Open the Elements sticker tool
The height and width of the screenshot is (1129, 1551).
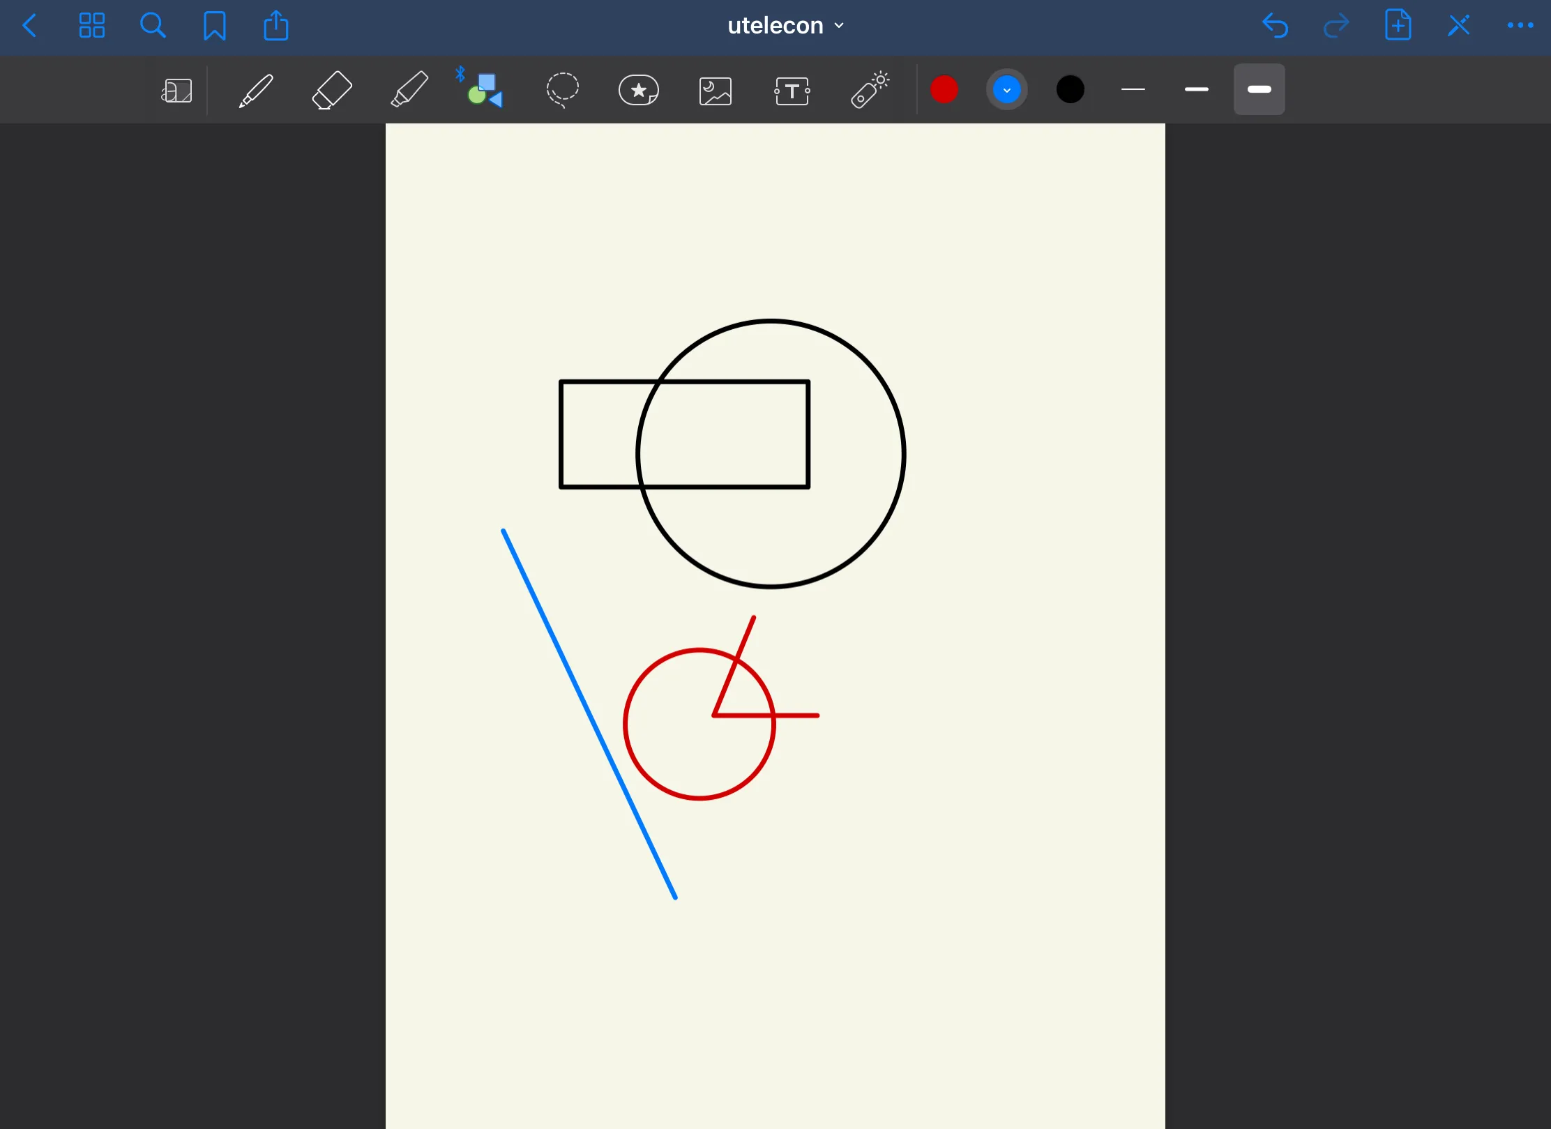(639, 90)
